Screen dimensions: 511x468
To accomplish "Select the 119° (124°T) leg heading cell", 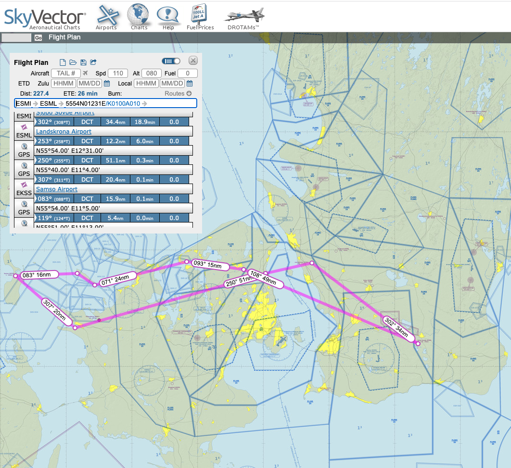I will click(54, 218).
